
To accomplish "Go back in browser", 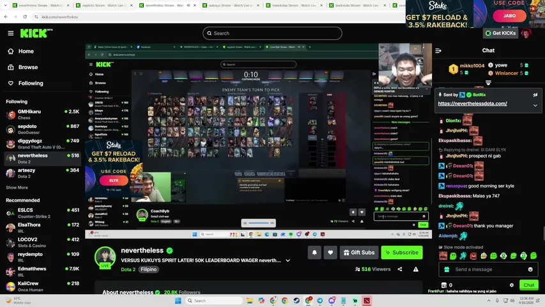I will pos(6,17).
